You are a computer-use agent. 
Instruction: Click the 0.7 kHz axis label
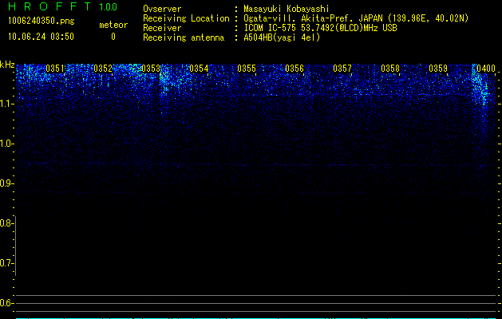tap(6, 263)
